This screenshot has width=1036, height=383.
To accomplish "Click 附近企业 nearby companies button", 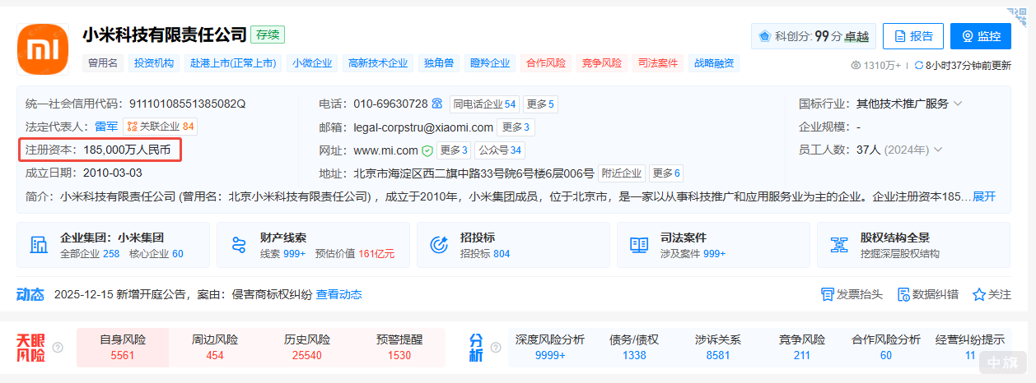I will (x=622, y=173).
